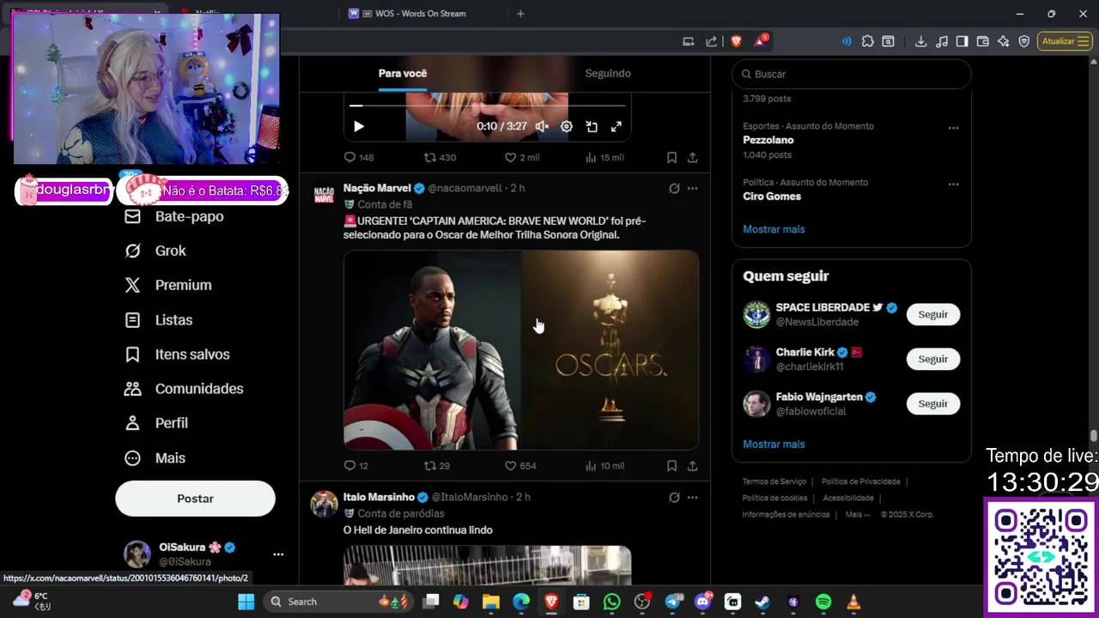Image resolution: width=1099 pixels, height=618 pixels.
Task: Open account menu dots next to OiSakura
Action: pyautogui.click(x=278, y=554)
